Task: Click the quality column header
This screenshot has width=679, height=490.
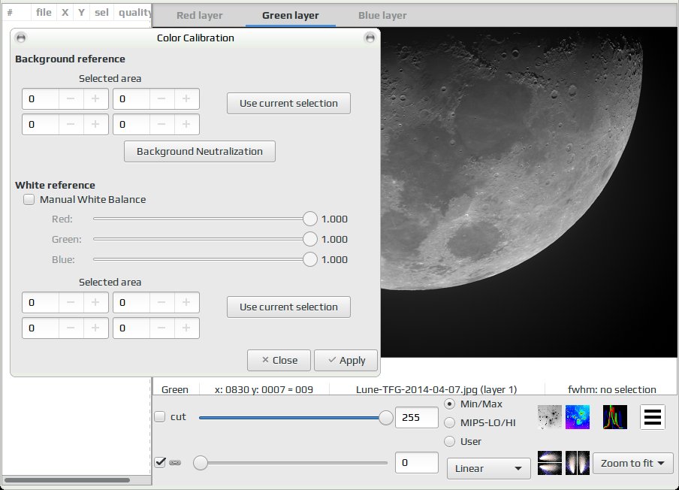Action: click(134, 12)
